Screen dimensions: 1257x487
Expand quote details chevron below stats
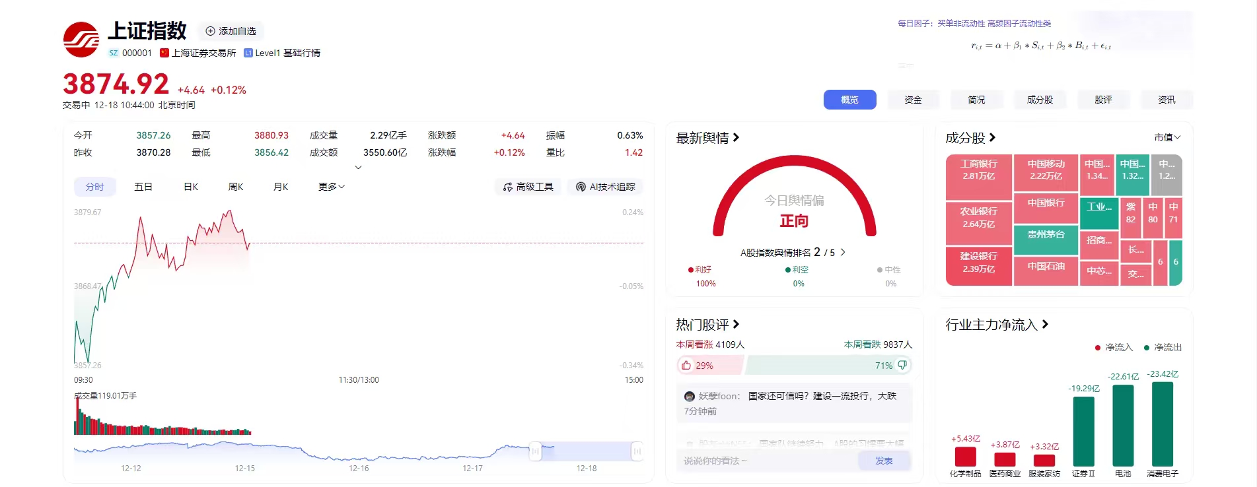[x=359, y=168]
